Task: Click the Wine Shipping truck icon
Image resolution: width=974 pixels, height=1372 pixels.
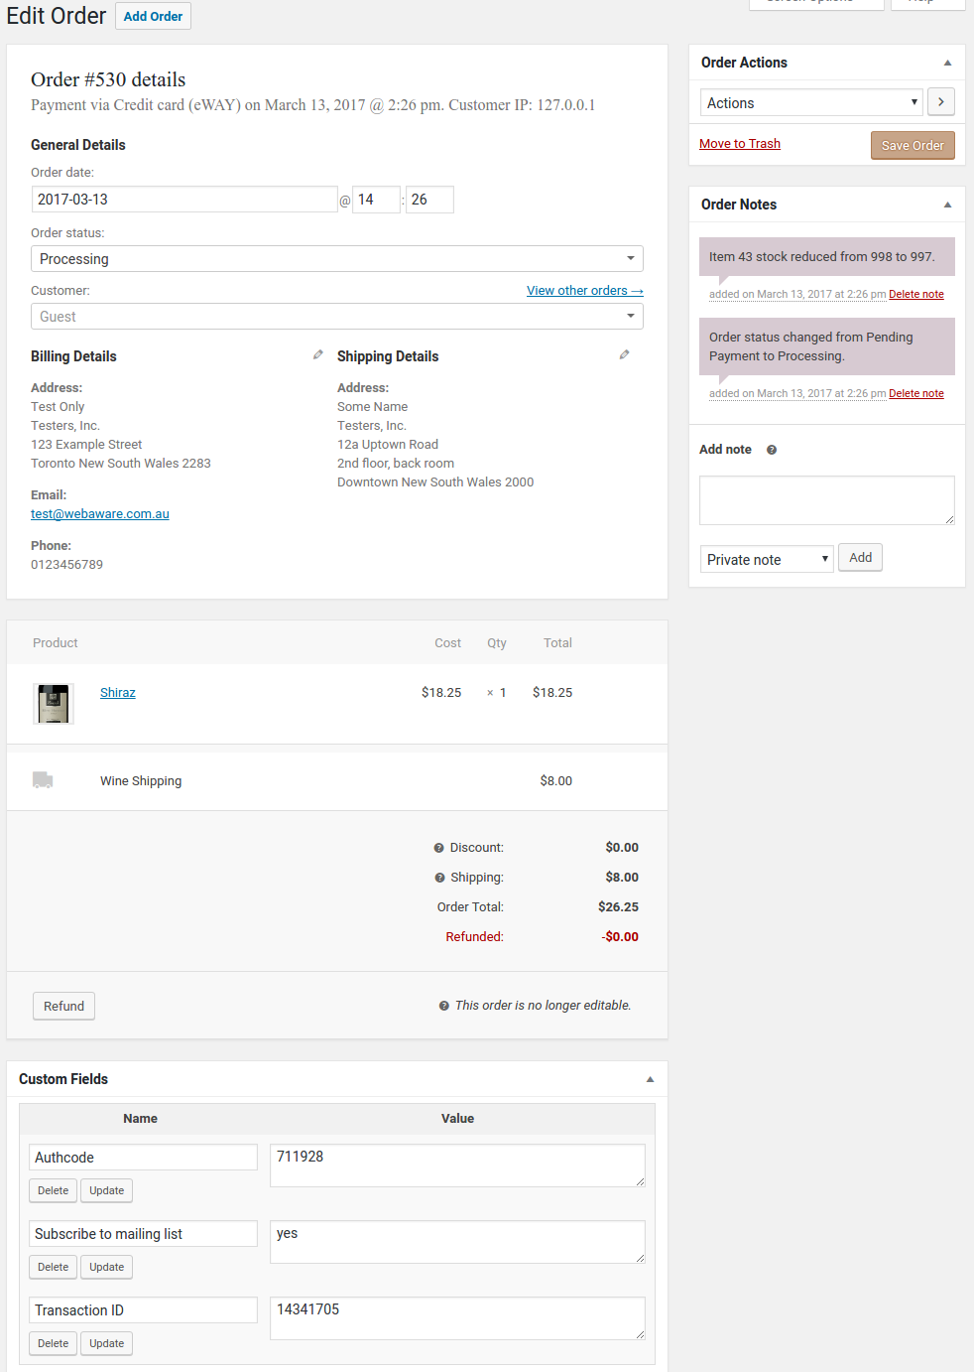Action: coord(43,780)
